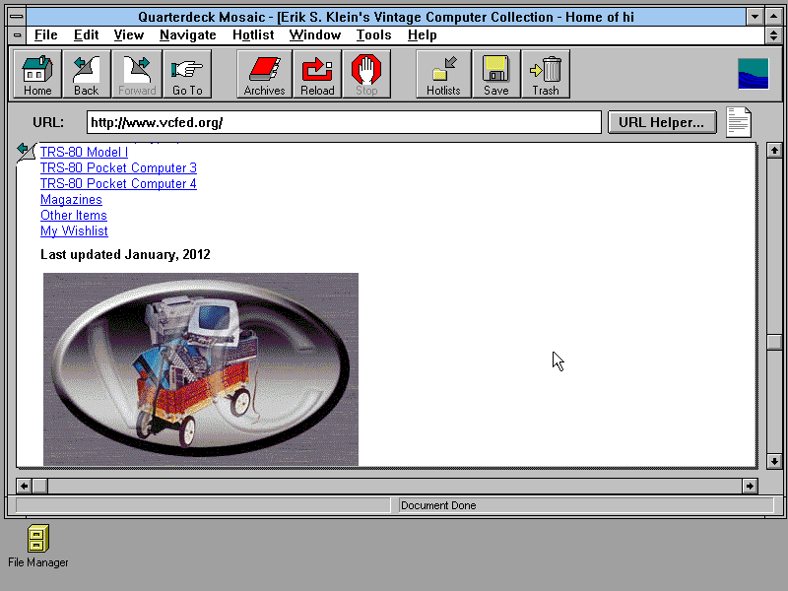
Task: Click the Back toolbar button
Action: (87, 74)
